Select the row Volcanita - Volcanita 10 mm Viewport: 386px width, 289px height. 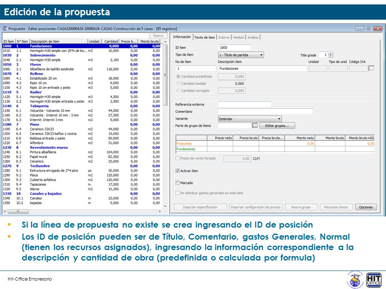coord(81,111)
